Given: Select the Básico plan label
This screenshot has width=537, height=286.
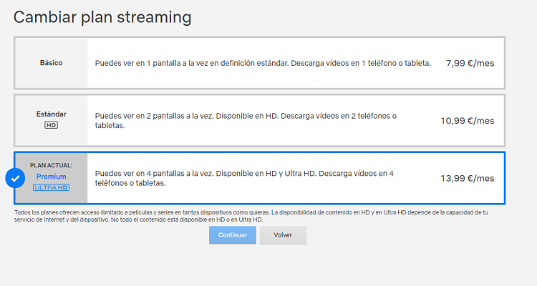Looking at the screenshot, I should click(x=51, y=63).
